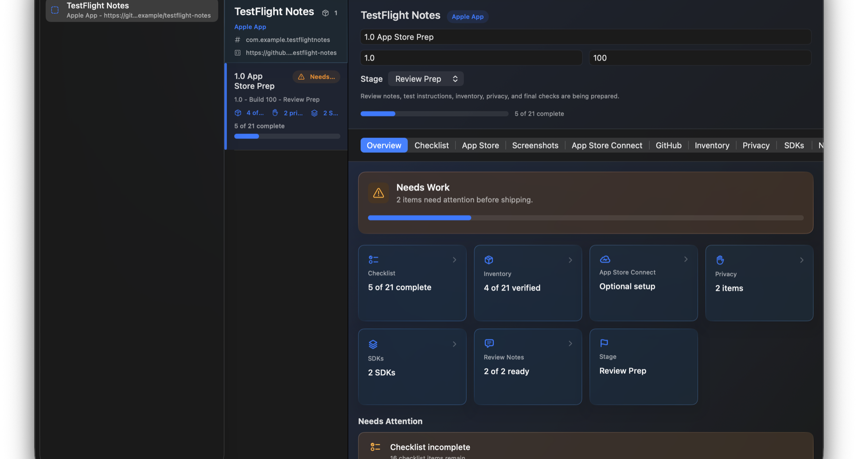Go to the Screenshots tab
The width and height of the screenshot is (858, 459).
coord(535,145)
